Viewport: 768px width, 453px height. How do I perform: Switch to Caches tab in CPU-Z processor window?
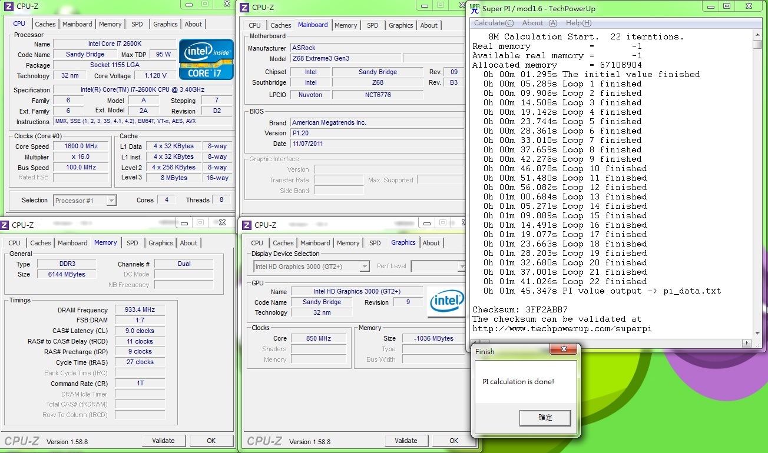tap(45, 24)
